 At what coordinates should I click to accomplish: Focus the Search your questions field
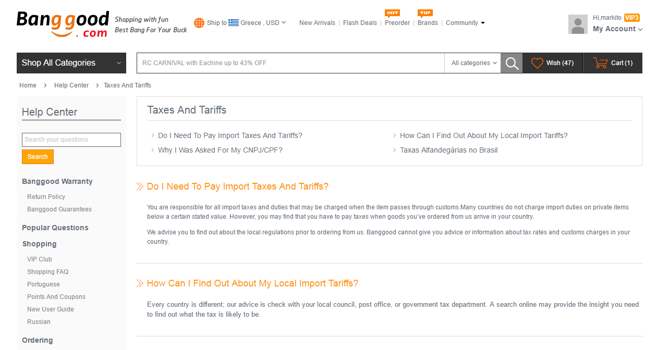71,140
